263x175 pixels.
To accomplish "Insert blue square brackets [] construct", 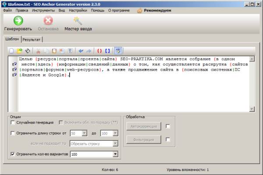I will (x=107, y=51).
